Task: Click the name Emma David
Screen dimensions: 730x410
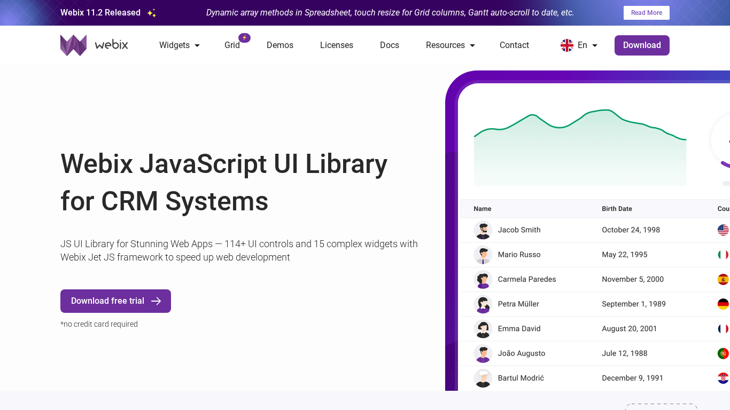Action: pyautogui.click(x=519, y=328)
